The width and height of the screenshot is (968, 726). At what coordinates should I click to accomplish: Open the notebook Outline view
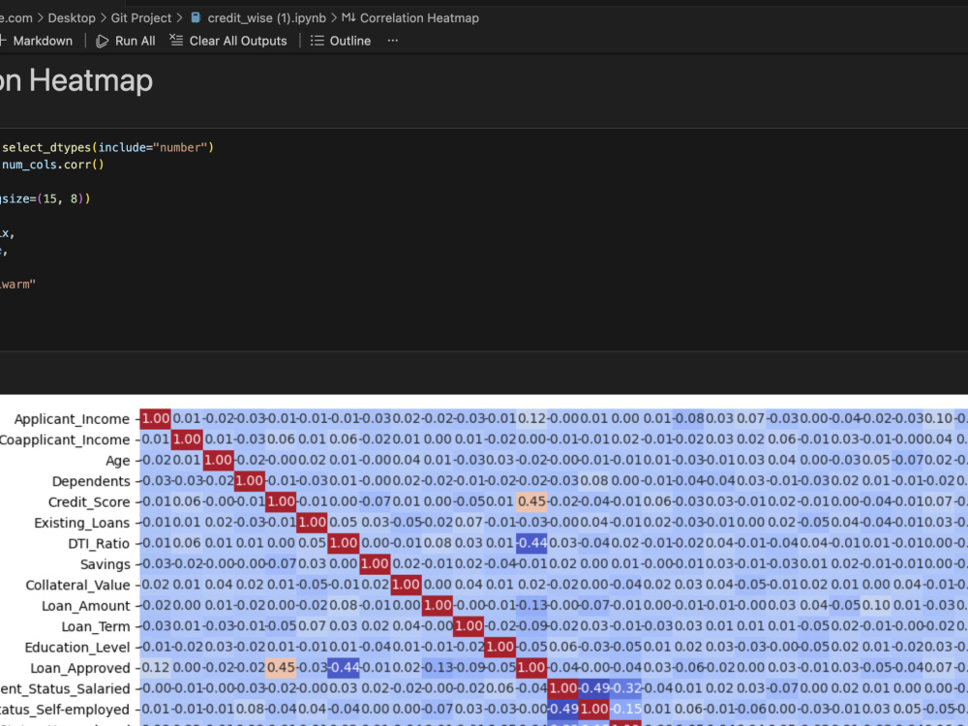pyautogui.click(x=341, y=41)
